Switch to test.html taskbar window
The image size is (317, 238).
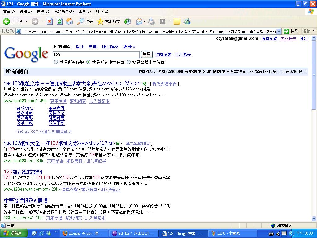coord(133,233)
